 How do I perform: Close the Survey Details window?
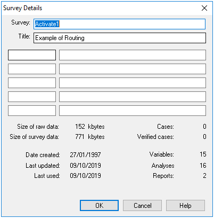tap(204, 8)
